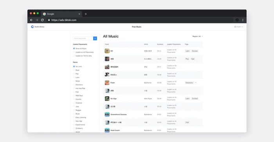This screenshot has width=274, height=142.
Task: Expand more tags on Fresh track
Action: pos(196,83)
